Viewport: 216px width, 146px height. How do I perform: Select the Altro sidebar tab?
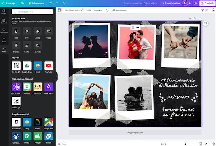(4, 49)
